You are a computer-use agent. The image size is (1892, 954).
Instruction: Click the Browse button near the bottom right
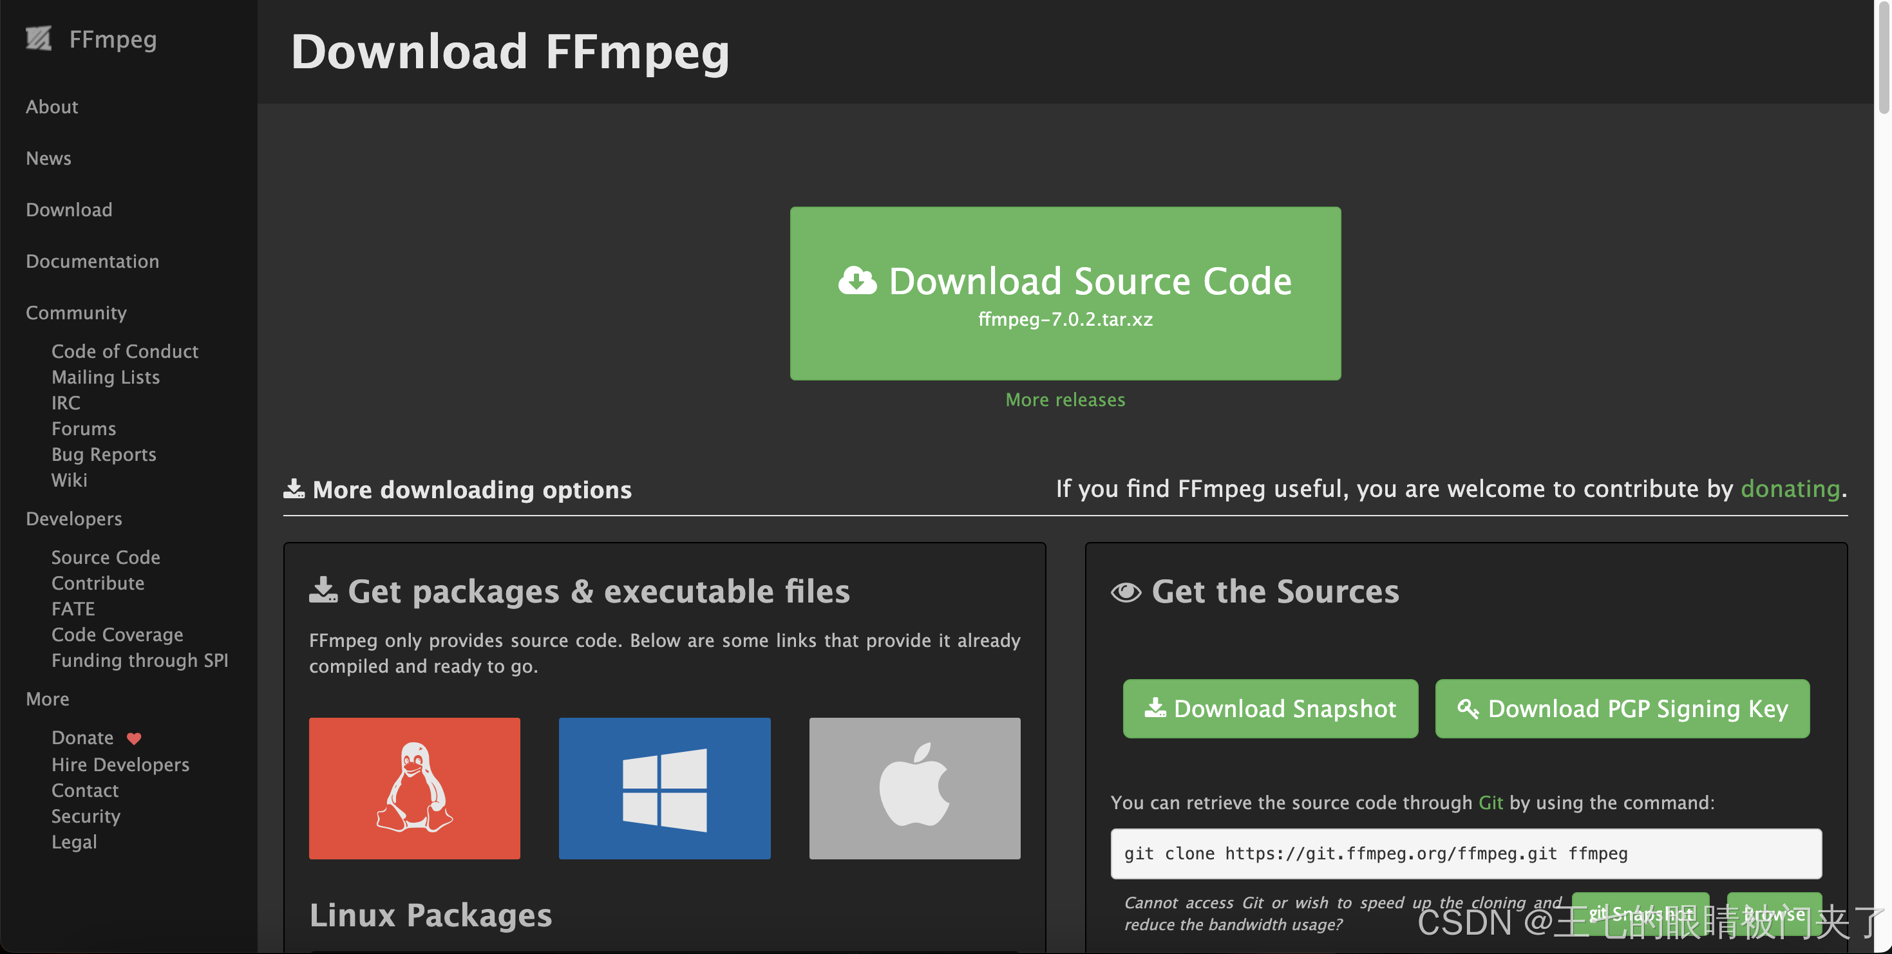coord(1775,914)
